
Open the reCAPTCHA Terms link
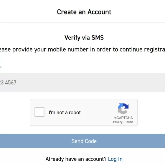129,122
